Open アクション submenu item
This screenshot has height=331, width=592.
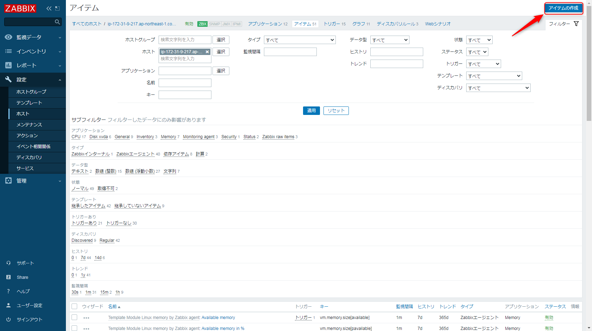click(37, 135)
